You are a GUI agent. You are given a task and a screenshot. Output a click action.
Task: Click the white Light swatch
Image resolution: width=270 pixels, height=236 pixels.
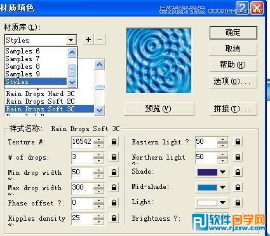click(207, 203)
